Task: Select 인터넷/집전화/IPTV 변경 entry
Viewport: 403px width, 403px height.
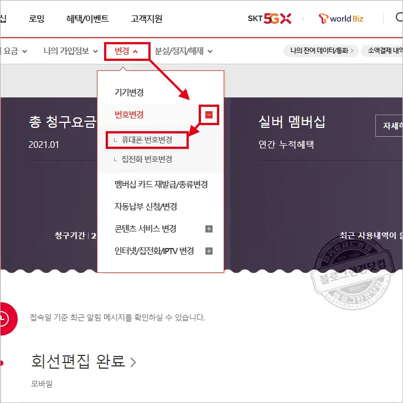Action: (x=154, y=251)
